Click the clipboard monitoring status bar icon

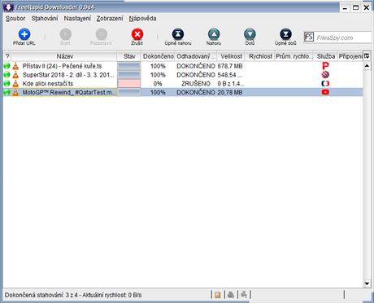(x=218, y=295)
